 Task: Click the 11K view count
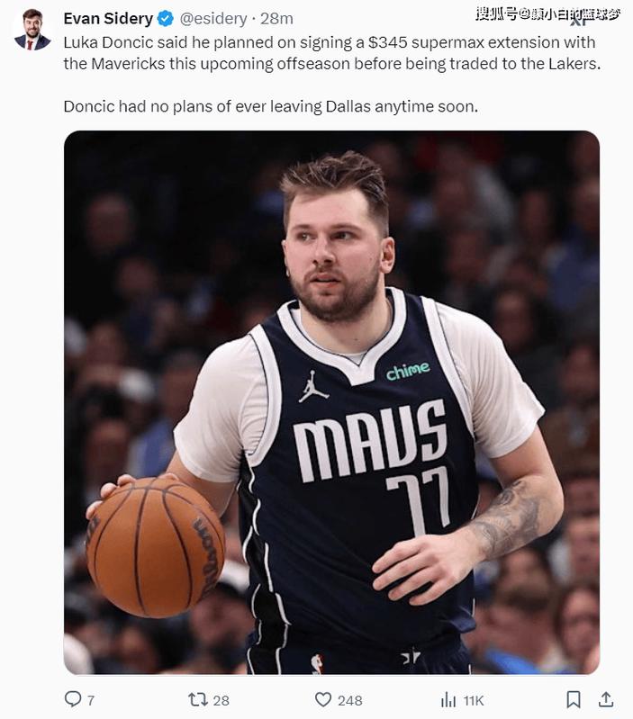474,700
